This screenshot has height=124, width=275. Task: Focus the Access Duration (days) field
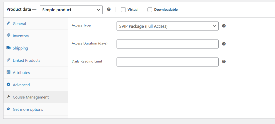click(x=167, y=44)
